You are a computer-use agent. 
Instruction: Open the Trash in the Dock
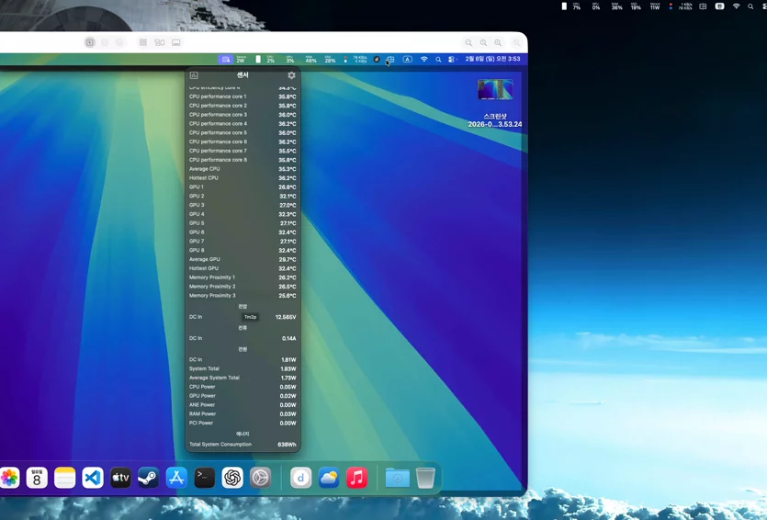(425, 478)
